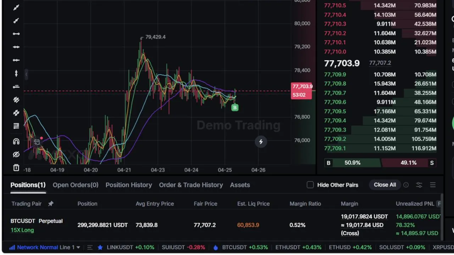This screenshot has width=454, height=255.
Task: Toggle the magnet snap mode
Action: point(16,141)
